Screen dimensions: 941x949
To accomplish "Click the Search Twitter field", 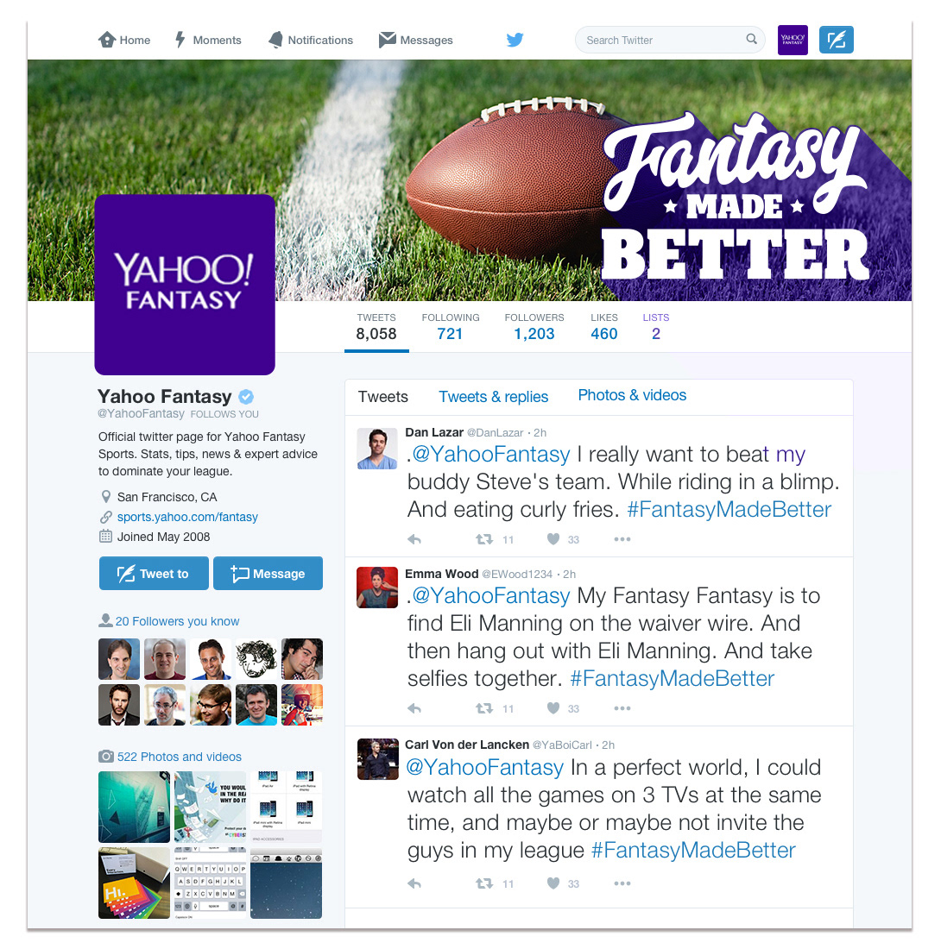I will (670, 40).
